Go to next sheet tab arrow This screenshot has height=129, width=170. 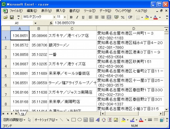pyautogui.click(x=12, y=114)
